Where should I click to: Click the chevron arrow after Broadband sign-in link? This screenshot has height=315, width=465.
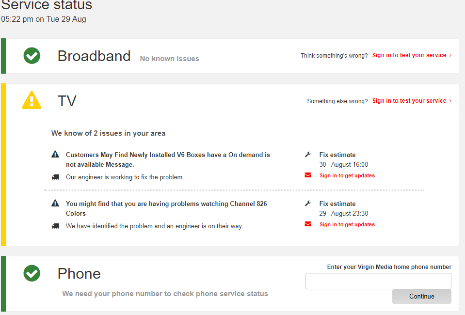coord(450,55)
